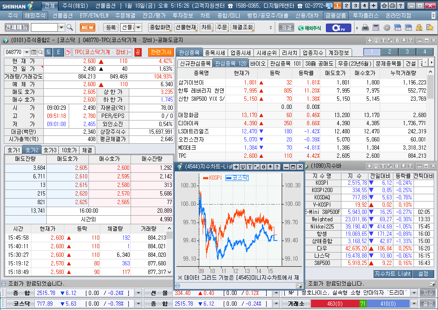Switch to virtual screen 2
This screenshot has width=438, height=310.
[x=347, y=6]
